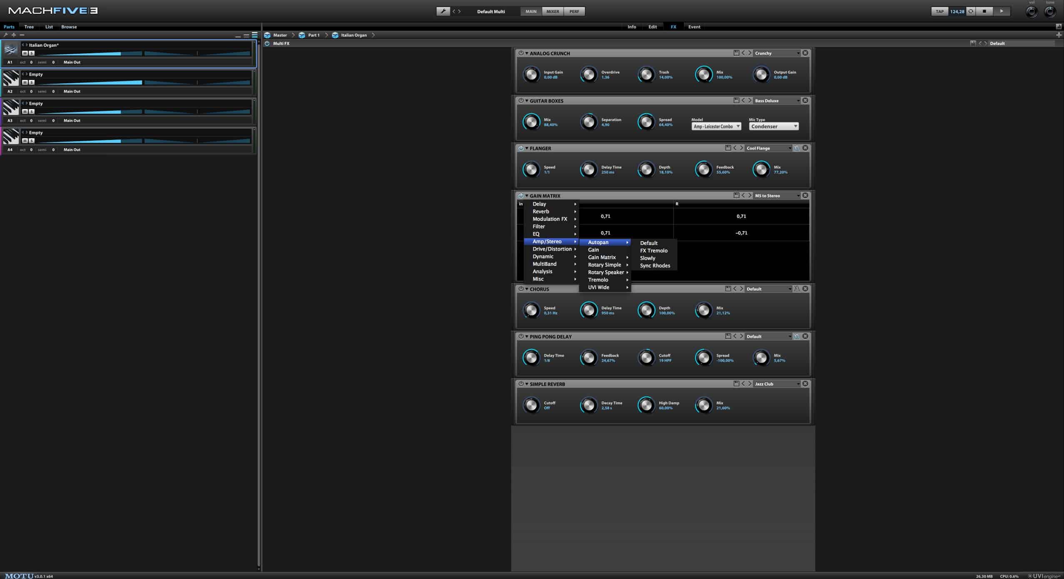Open the wrench settings button beside Default Multi
This screenshot has width=1064, height=579.
coord(443,11)
